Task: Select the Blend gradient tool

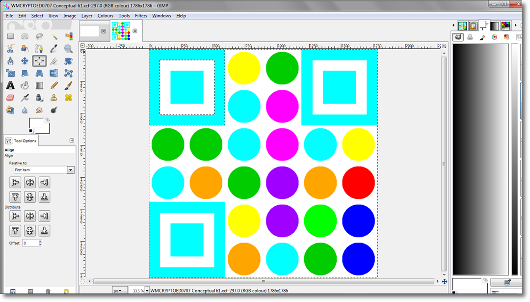Action: tap(39, 85)
